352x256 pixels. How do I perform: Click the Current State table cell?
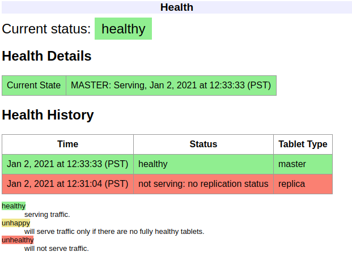(34, 86)
